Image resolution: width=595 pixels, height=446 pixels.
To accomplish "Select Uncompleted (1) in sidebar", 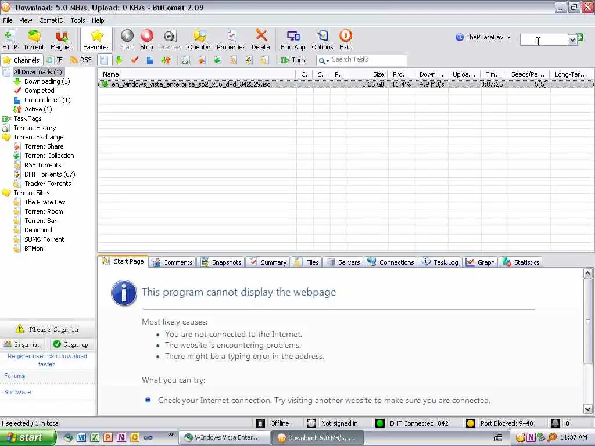I will 48,100.
